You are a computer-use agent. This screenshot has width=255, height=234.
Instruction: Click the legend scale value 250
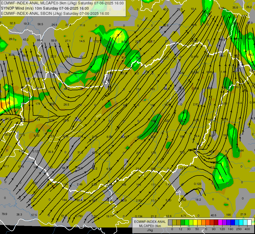coord(239,229)
